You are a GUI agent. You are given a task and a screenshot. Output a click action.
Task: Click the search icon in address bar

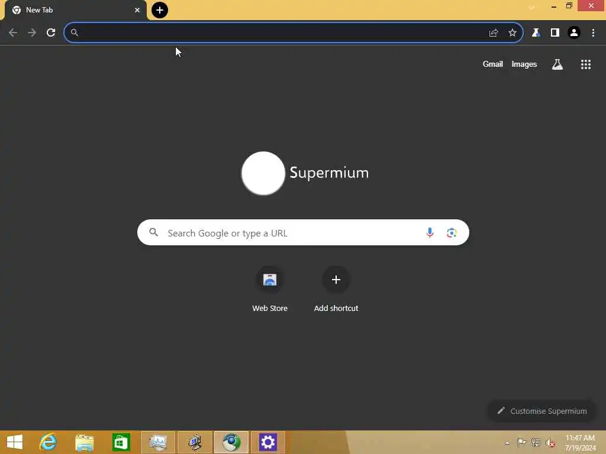click(x=75, y=33)
